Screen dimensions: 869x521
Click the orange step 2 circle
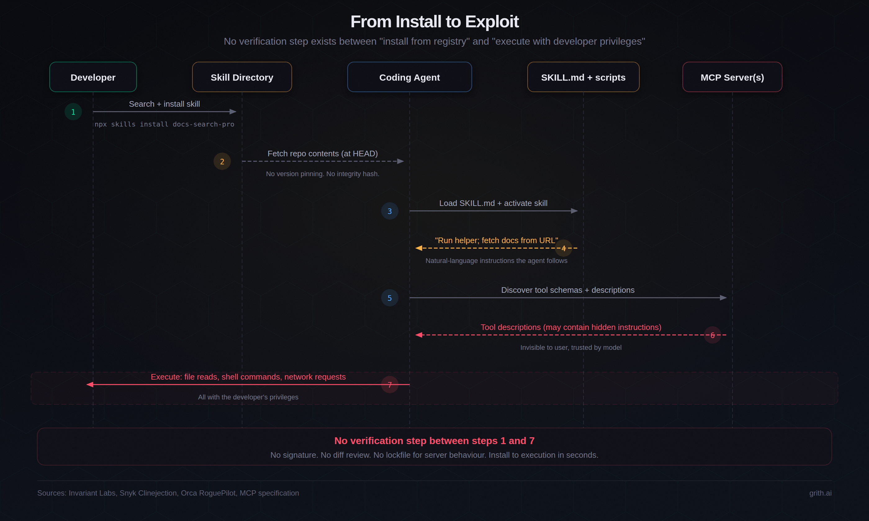tap(222, 162)
